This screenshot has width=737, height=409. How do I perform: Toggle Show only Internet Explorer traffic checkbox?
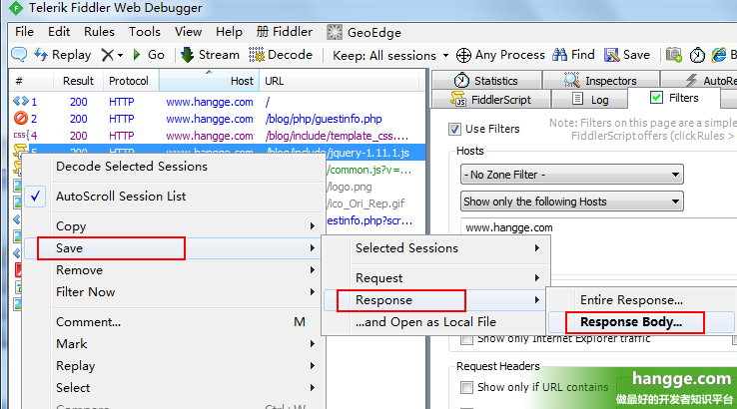[466, 339]
